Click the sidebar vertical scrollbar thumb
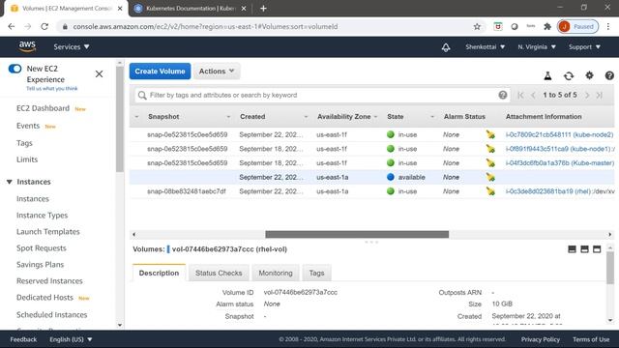Viewport: 619px width, 348px height. click(120, 120)
